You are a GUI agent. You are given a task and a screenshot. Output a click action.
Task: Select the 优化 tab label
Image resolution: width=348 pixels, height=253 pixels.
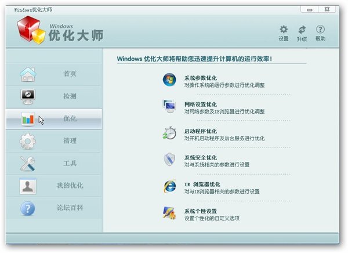(x=70, y=118)
